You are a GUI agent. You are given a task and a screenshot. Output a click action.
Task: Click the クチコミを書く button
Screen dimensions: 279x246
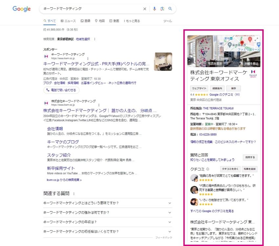[230, 169]
